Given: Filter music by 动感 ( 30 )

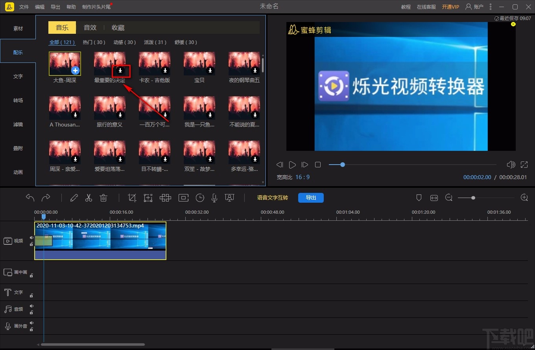Looking at the screenshot, I should tap(125, 42).
